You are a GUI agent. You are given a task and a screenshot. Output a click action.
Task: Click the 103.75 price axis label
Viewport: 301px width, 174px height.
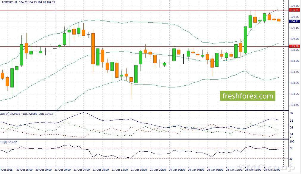pos(294,72)
